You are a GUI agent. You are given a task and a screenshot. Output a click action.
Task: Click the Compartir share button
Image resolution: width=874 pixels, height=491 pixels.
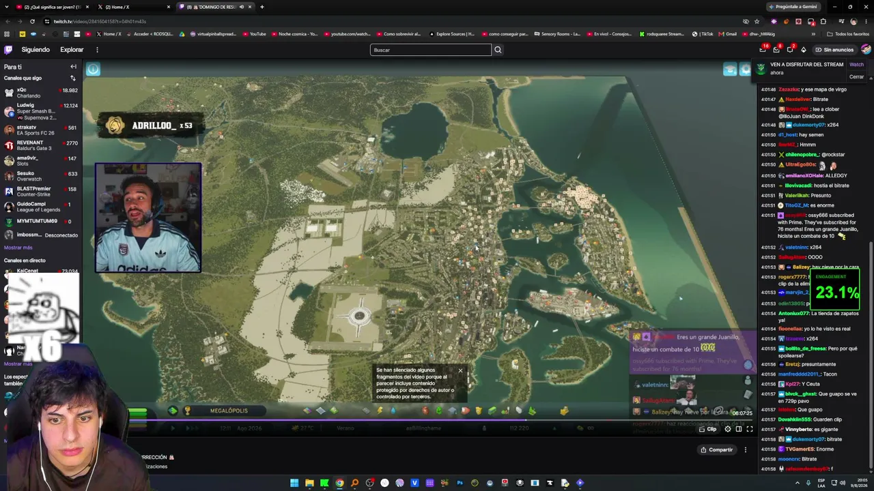[716, 450]
